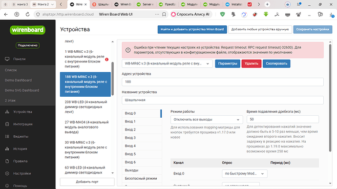Open Виджеты in the sidebar
The height and width of the screenshot is (189, 337).
[21, 137]
